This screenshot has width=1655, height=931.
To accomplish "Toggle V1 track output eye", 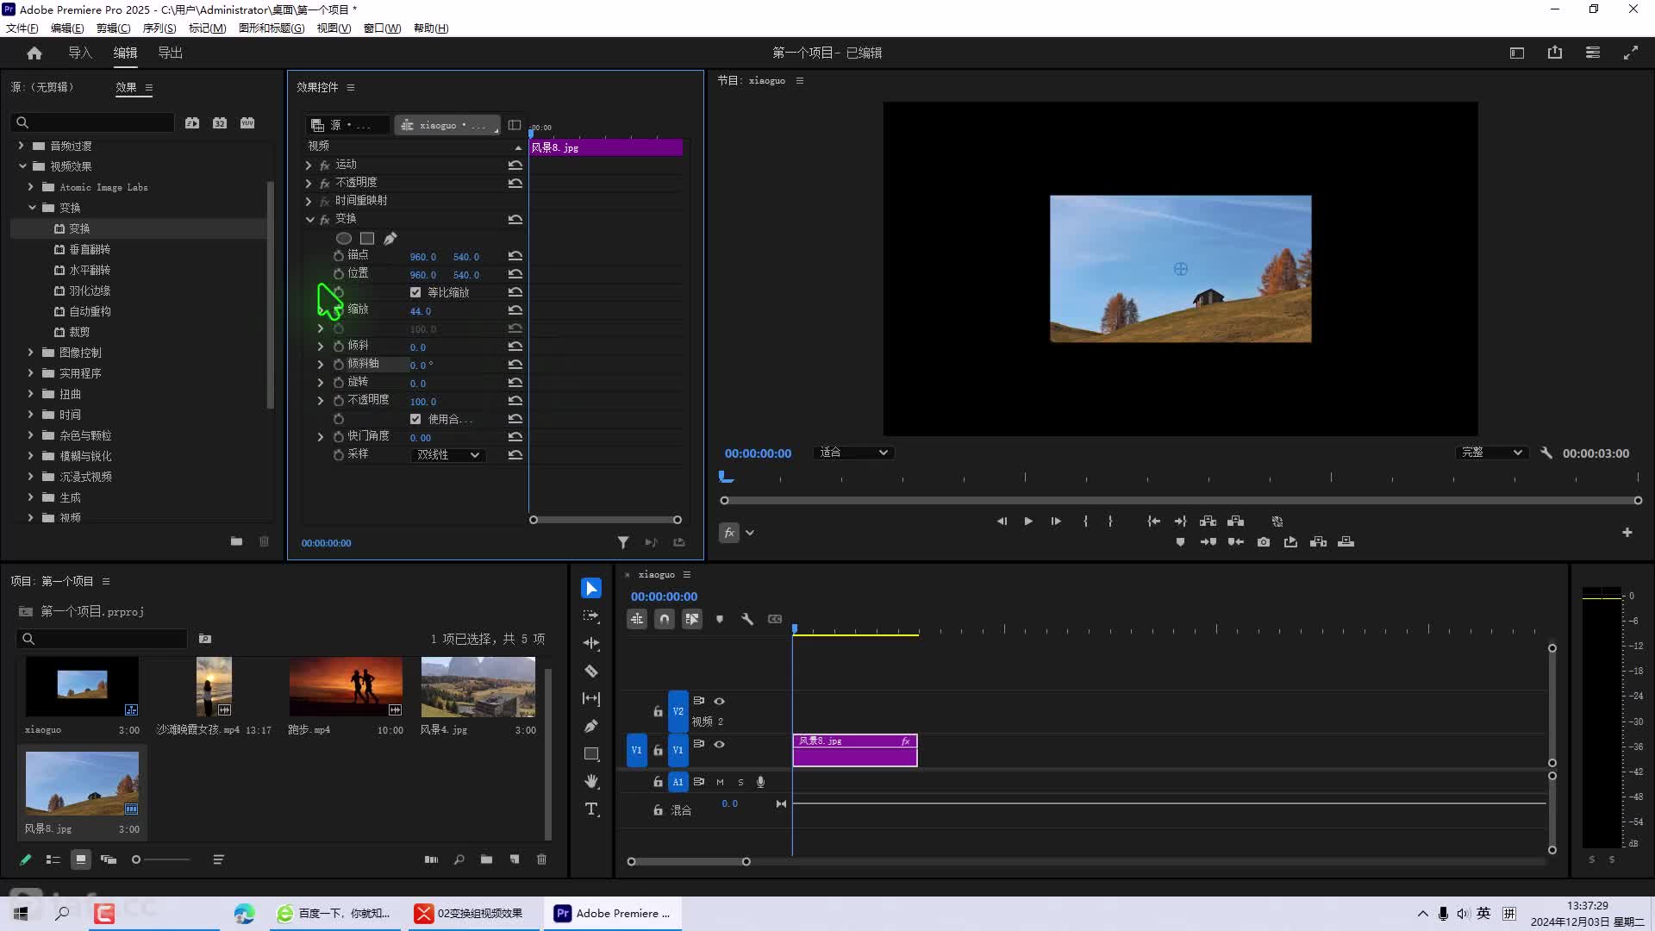I will [x=720, y=744].
